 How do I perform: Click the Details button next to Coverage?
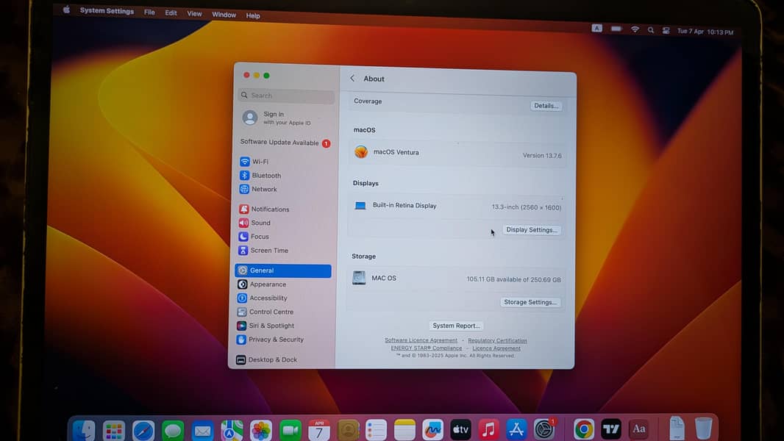click(546, 105)
